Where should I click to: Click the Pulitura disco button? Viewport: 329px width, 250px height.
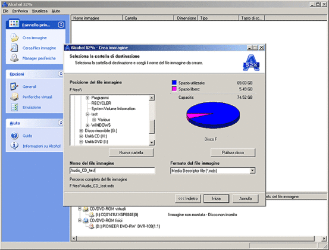233,152
